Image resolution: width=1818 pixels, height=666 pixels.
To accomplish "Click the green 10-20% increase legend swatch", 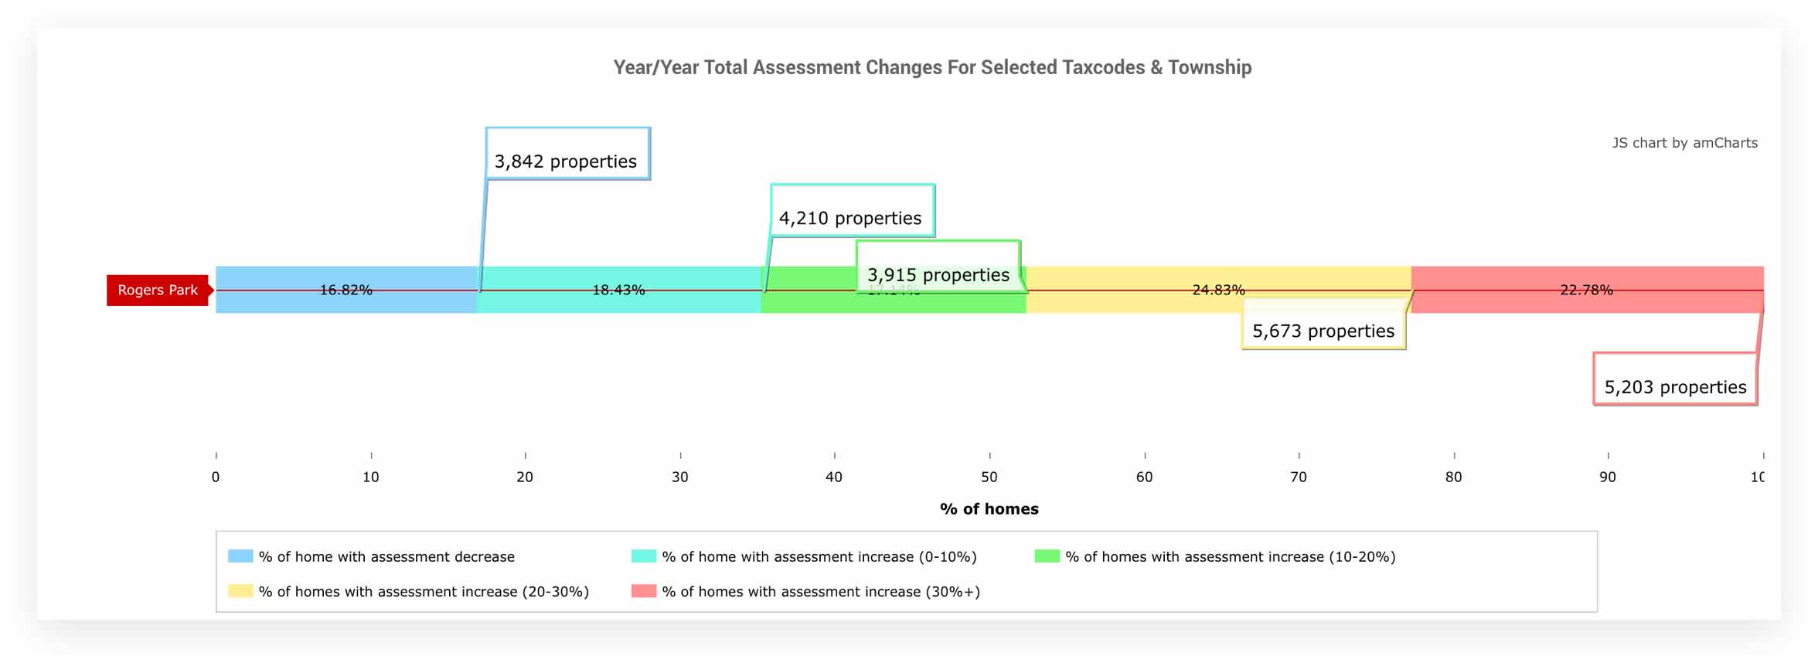I will (1047, 556).
